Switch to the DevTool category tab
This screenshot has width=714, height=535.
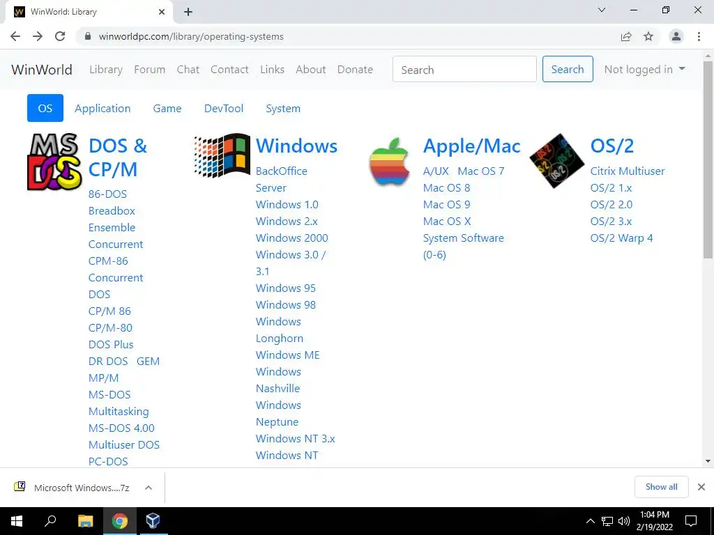pyautogui.click(x=224, y=108)
